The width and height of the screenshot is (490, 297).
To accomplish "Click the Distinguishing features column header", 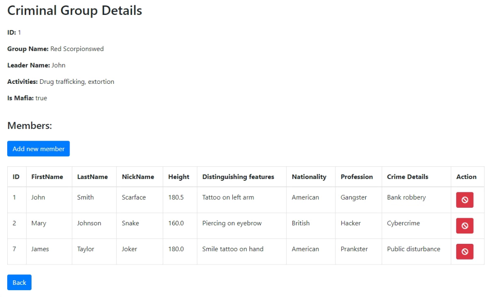I will [x=238, y=177].
